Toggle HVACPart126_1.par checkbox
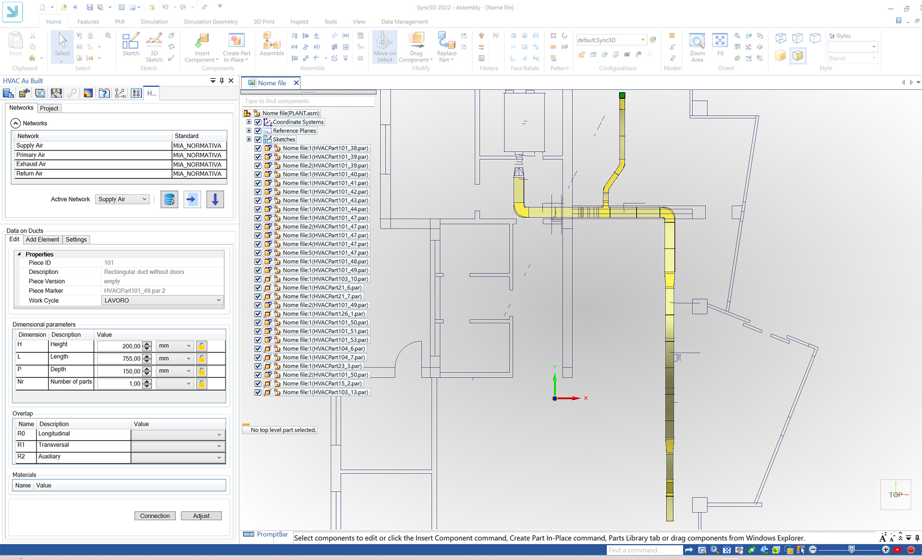 (x=258, y=314)
